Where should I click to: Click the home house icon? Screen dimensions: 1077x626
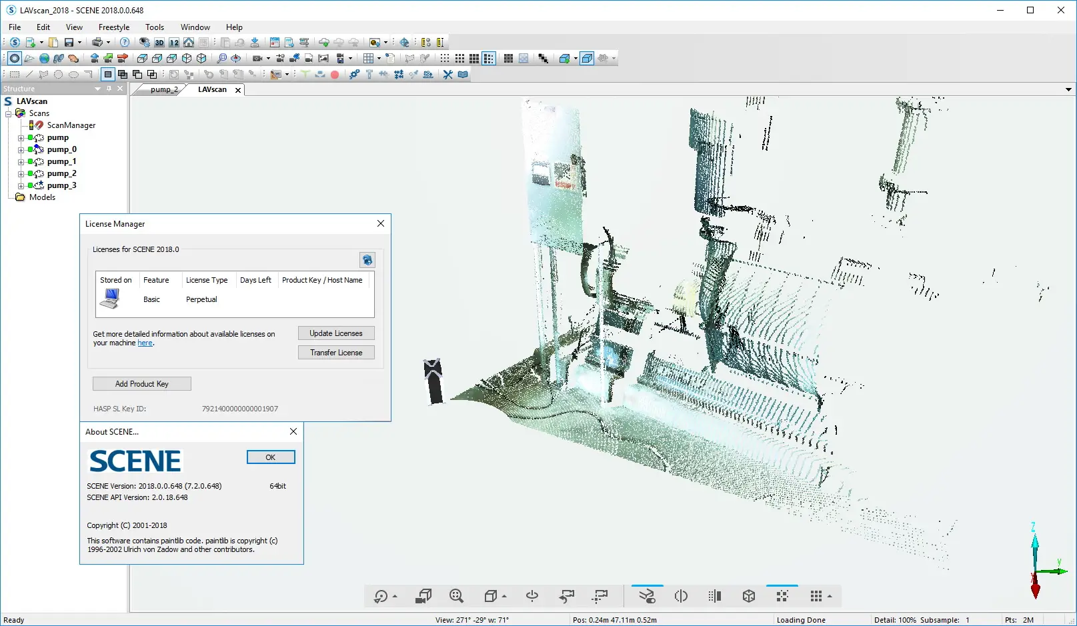(189, 42)
